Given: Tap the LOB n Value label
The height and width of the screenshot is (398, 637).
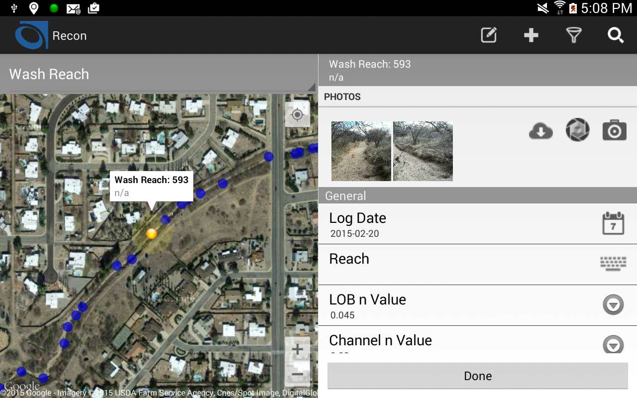Looking at the screenshot, I should click(x=367, y=299).
